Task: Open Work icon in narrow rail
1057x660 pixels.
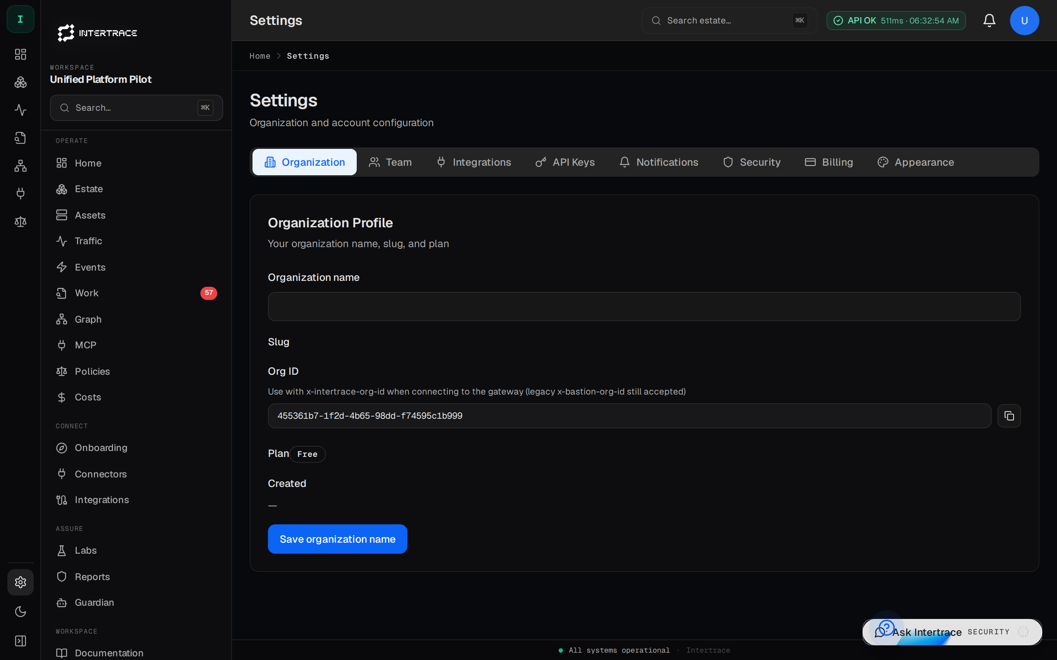Action: (x=21, y=138)
